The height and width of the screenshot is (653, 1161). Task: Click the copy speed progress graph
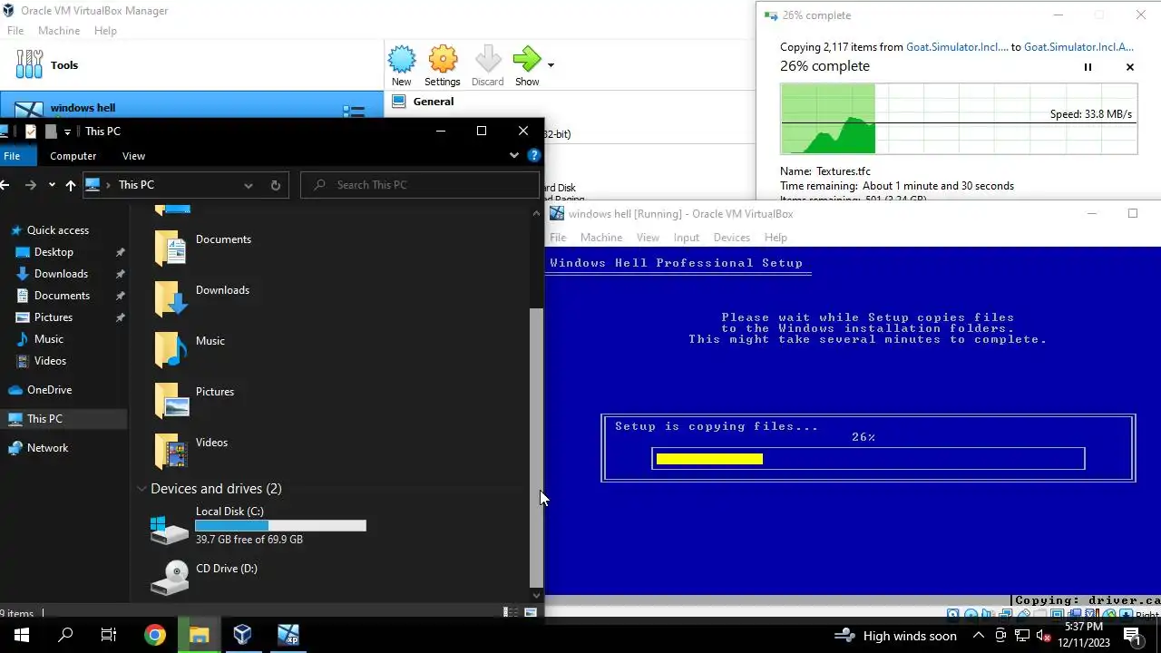click(x=959, y=119)
